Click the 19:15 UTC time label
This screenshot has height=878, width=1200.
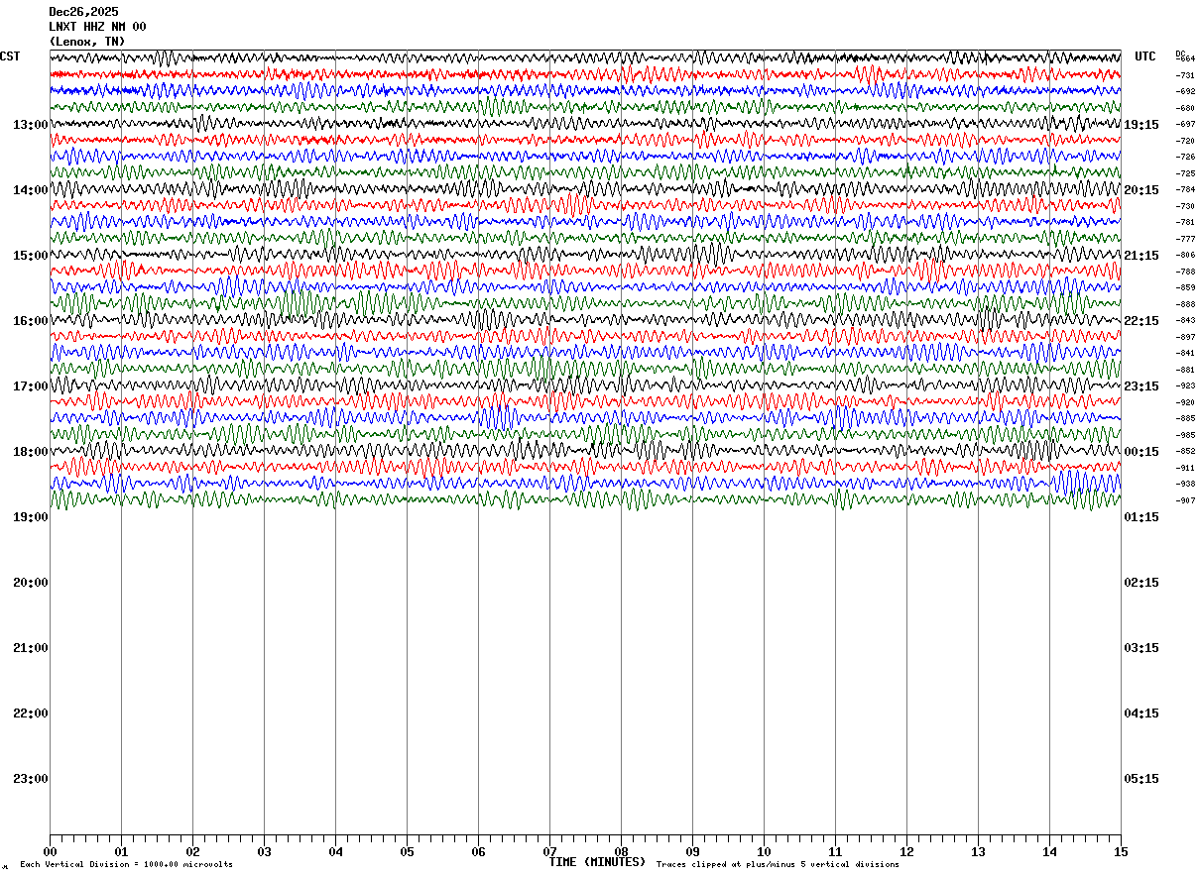(1141, 125)
